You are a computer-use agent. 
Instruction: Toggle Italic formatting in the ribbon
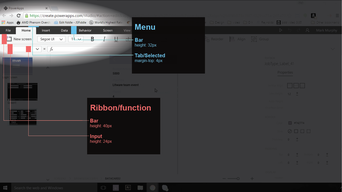pos(104,39)
